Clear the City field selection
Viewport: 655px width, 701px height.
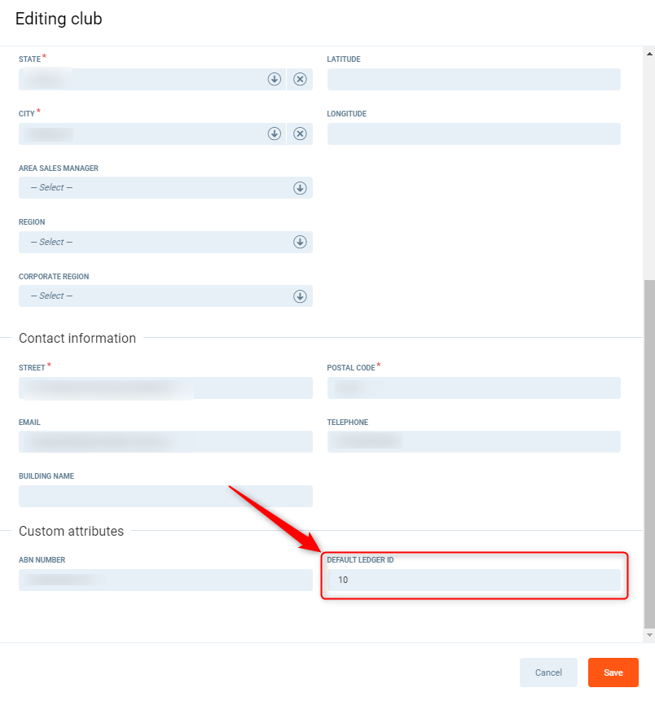pyautogui.click(x=300, y=134)
